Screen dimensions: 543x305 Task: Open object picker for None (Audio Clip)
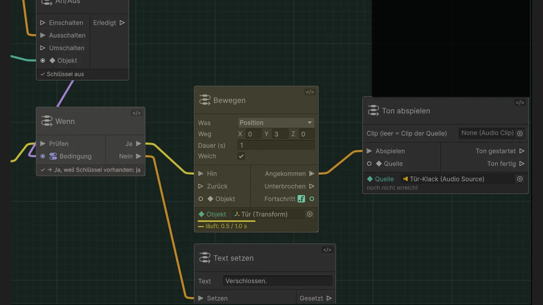(x=520, y=133)
